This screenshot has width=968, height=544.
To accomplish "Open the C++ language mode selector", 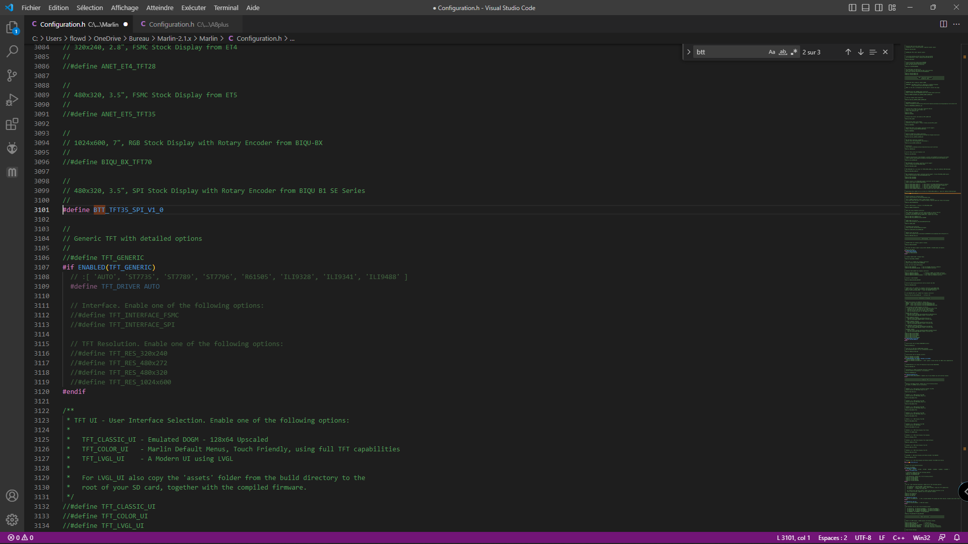I will pyautogui.click(x=898, y=537).
